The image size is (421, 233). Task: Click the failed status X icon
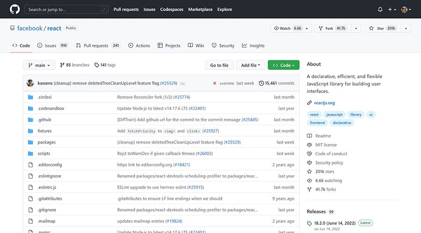[215, 83]
